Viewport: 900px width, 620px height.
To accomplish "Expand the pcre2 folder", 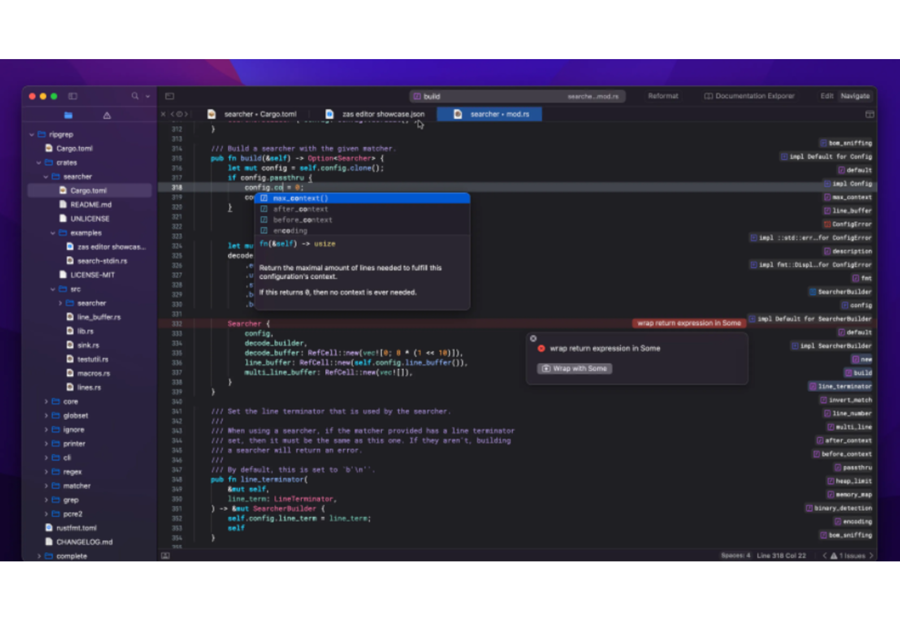I will (46, 514).
